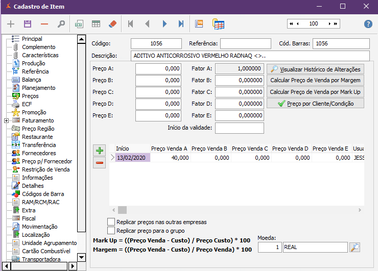Click the add new record plus icon

pos(11,24)
